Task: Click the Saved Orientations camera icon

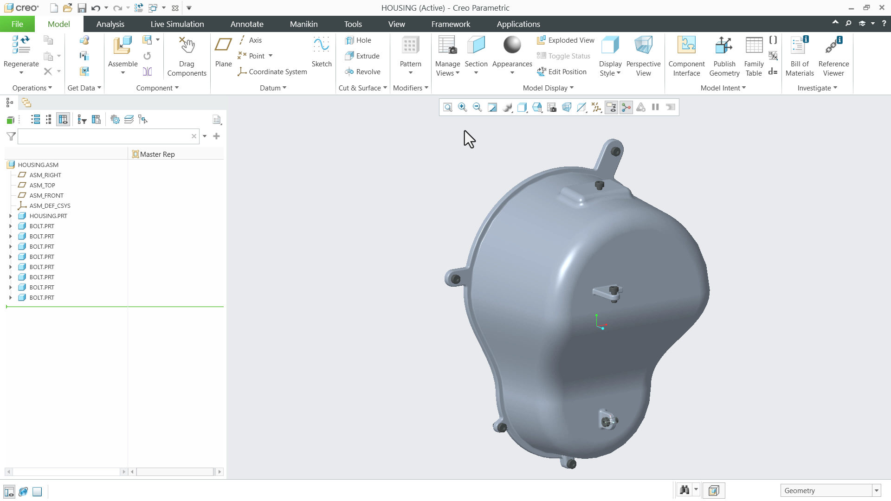Action: [x=552, y=107]
